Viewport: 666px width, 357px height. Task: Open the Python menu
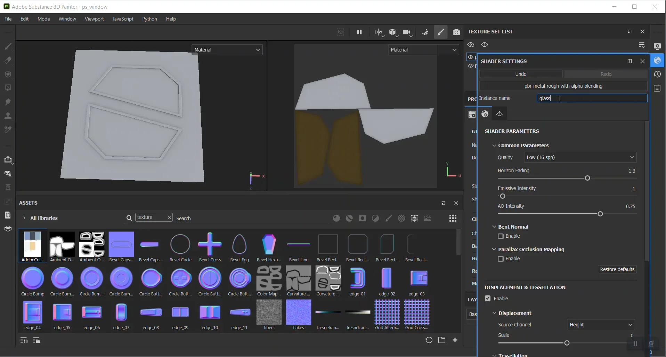coord(149,19)
